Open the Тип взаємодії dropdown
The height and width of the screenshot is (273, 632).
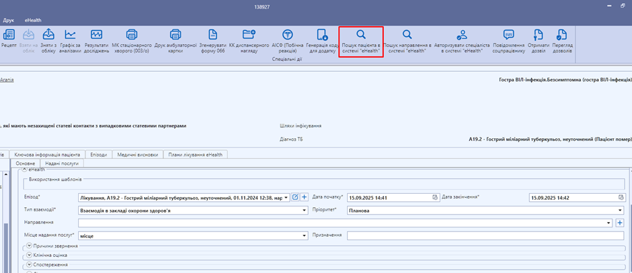[x=305, y=210]
